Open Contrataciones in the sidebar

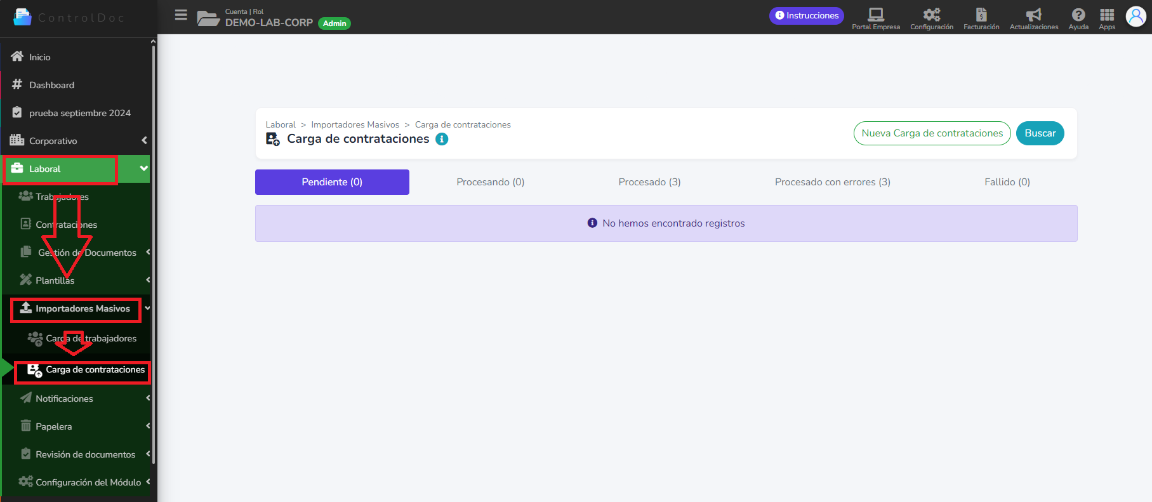[67, 225]
